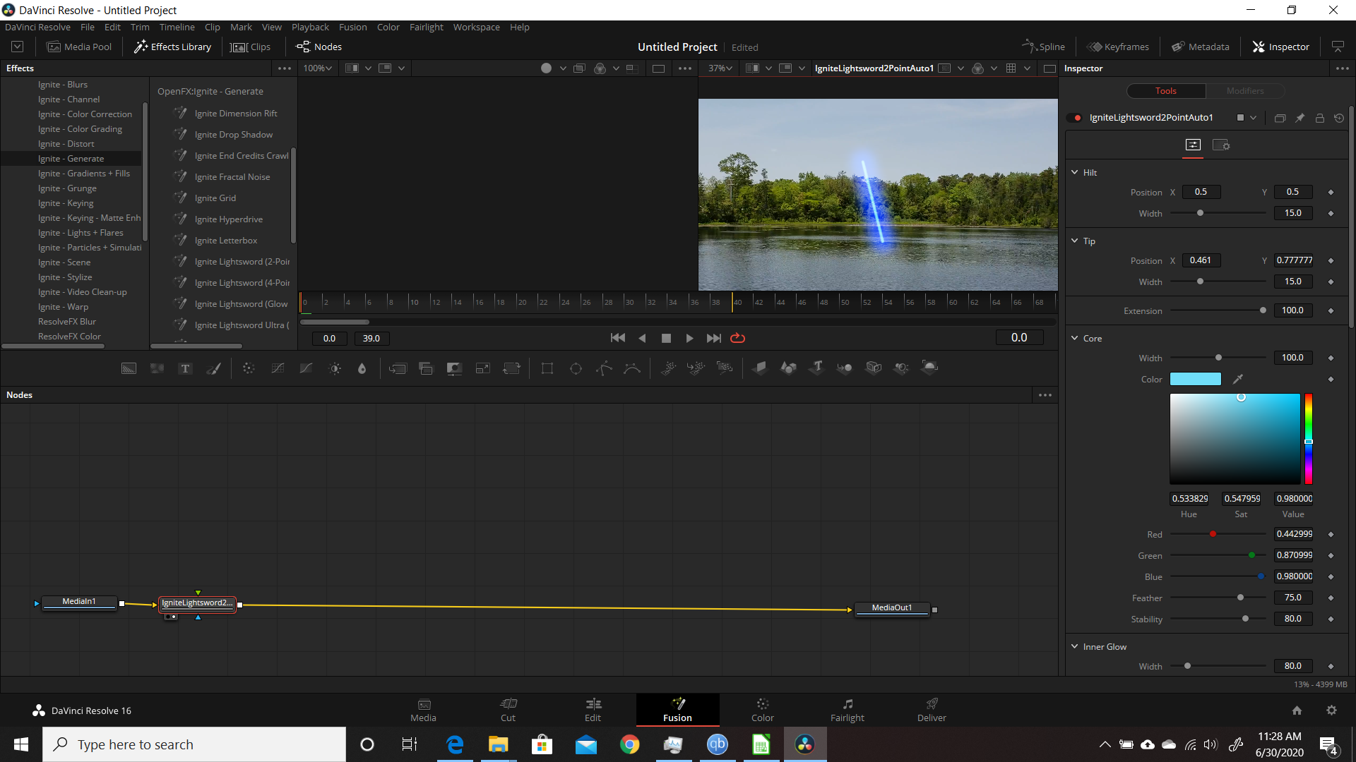Add a Fast Noise tool icon
Viewport: 1356px width, 762px height.
[157, 368]
